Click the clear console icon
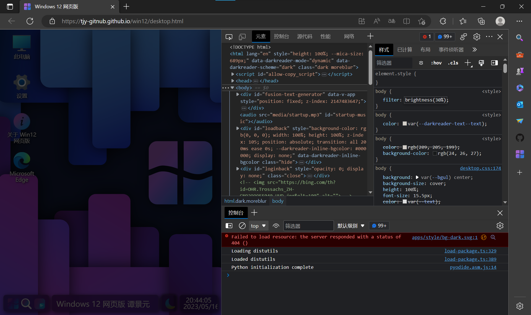This screenshot has width=531, height=315. (242, 226)
